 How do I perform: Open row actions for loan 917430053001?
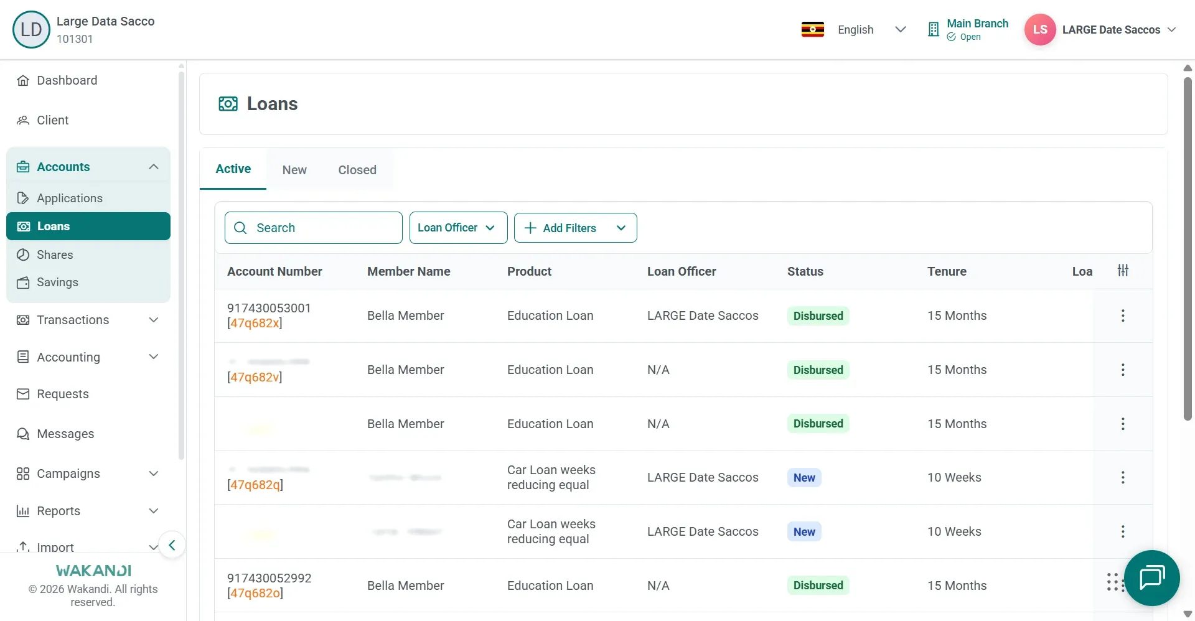tap(1123, 315)
